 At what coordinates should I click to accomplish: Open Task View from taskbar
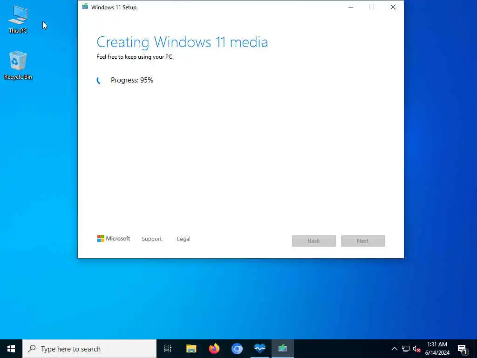(168, 349)
